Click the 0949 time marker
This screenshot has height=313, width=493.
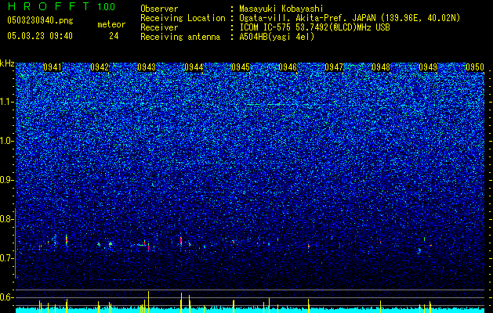[428, 67]
